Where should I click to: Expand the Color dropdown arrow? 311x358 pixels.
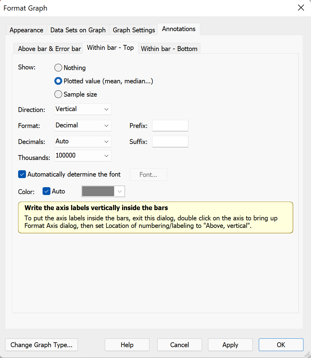(120, 191)
